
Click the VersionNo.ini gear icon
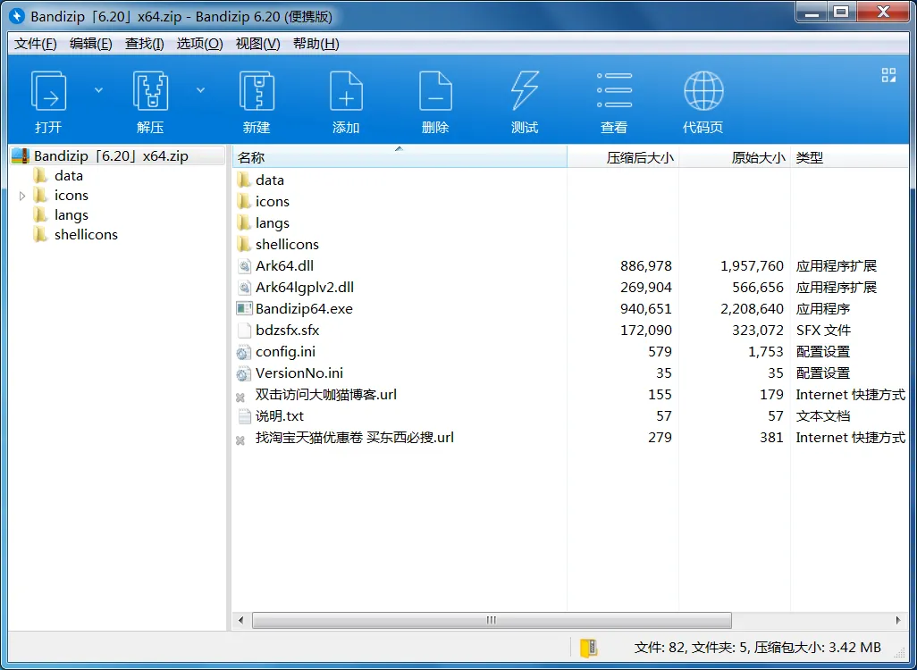point(243,373)
